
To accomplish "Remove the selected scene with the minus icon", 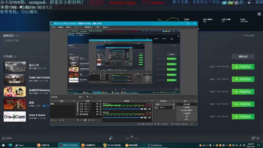I will [56, 120].
